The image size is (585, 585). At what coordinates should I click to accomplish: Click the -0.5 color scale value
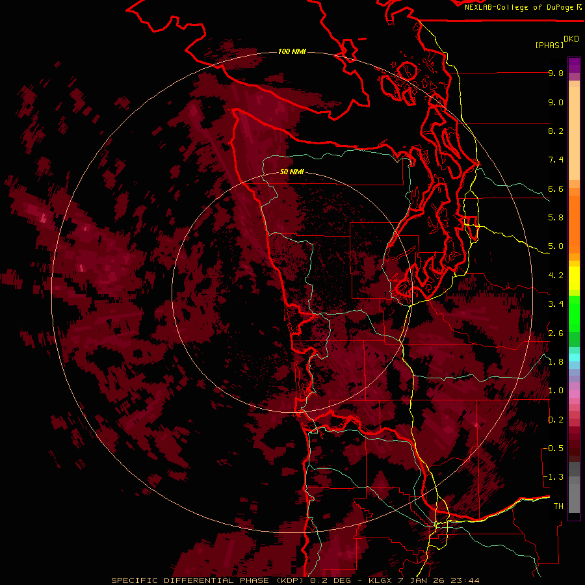tap(553, 448)
